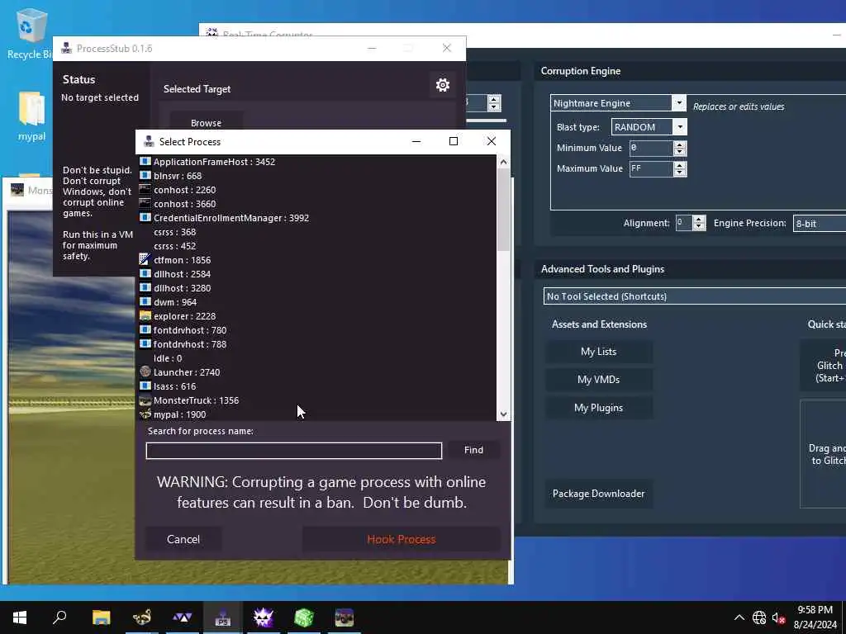846x634 pixels.
Task: Open the Nightmare Engine dropdown
Action: tap(679, 103)
